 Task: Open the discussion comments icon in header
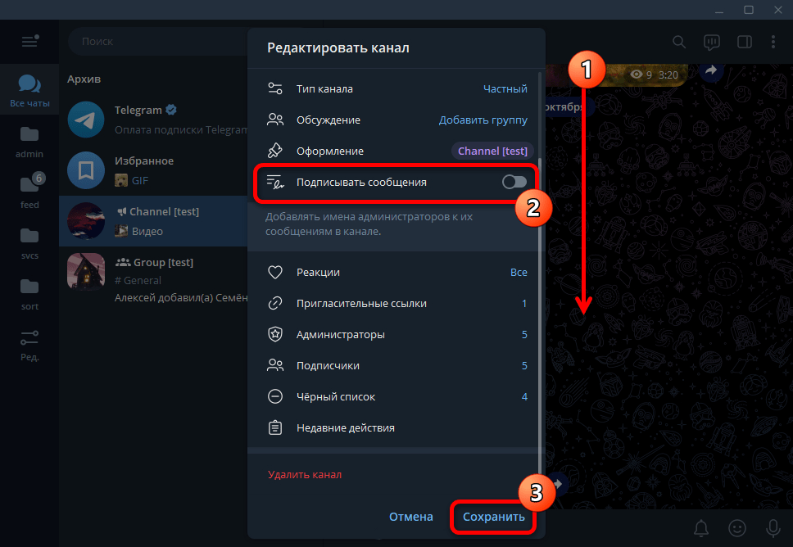(712, 42)
